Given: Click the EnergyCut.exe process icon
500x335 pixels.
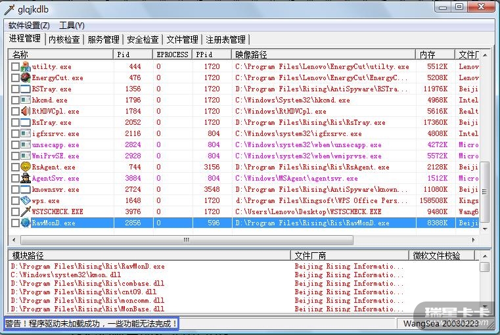Looking at the screenshot, I should pyautogui.click(x=26, y=78).
